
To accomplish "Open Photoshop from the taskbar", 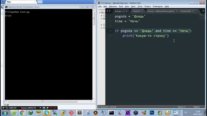I will pos(152,113).
